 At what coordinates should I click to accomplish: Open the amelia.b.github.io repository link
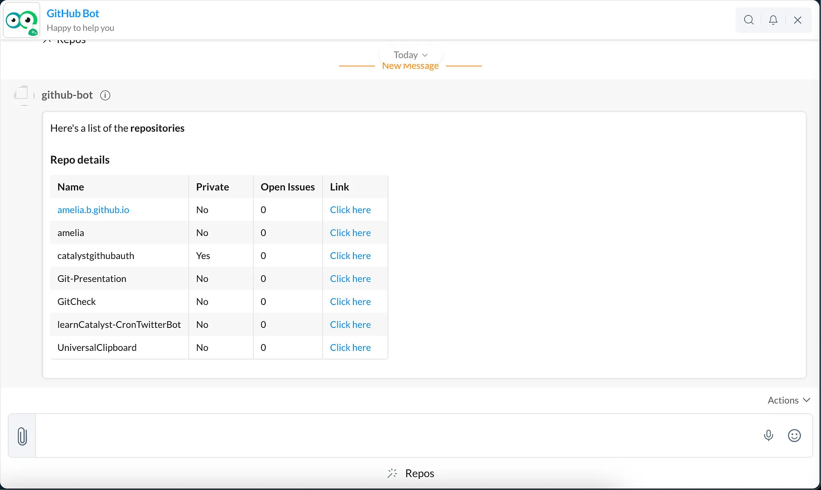click(x=93, y=210)
